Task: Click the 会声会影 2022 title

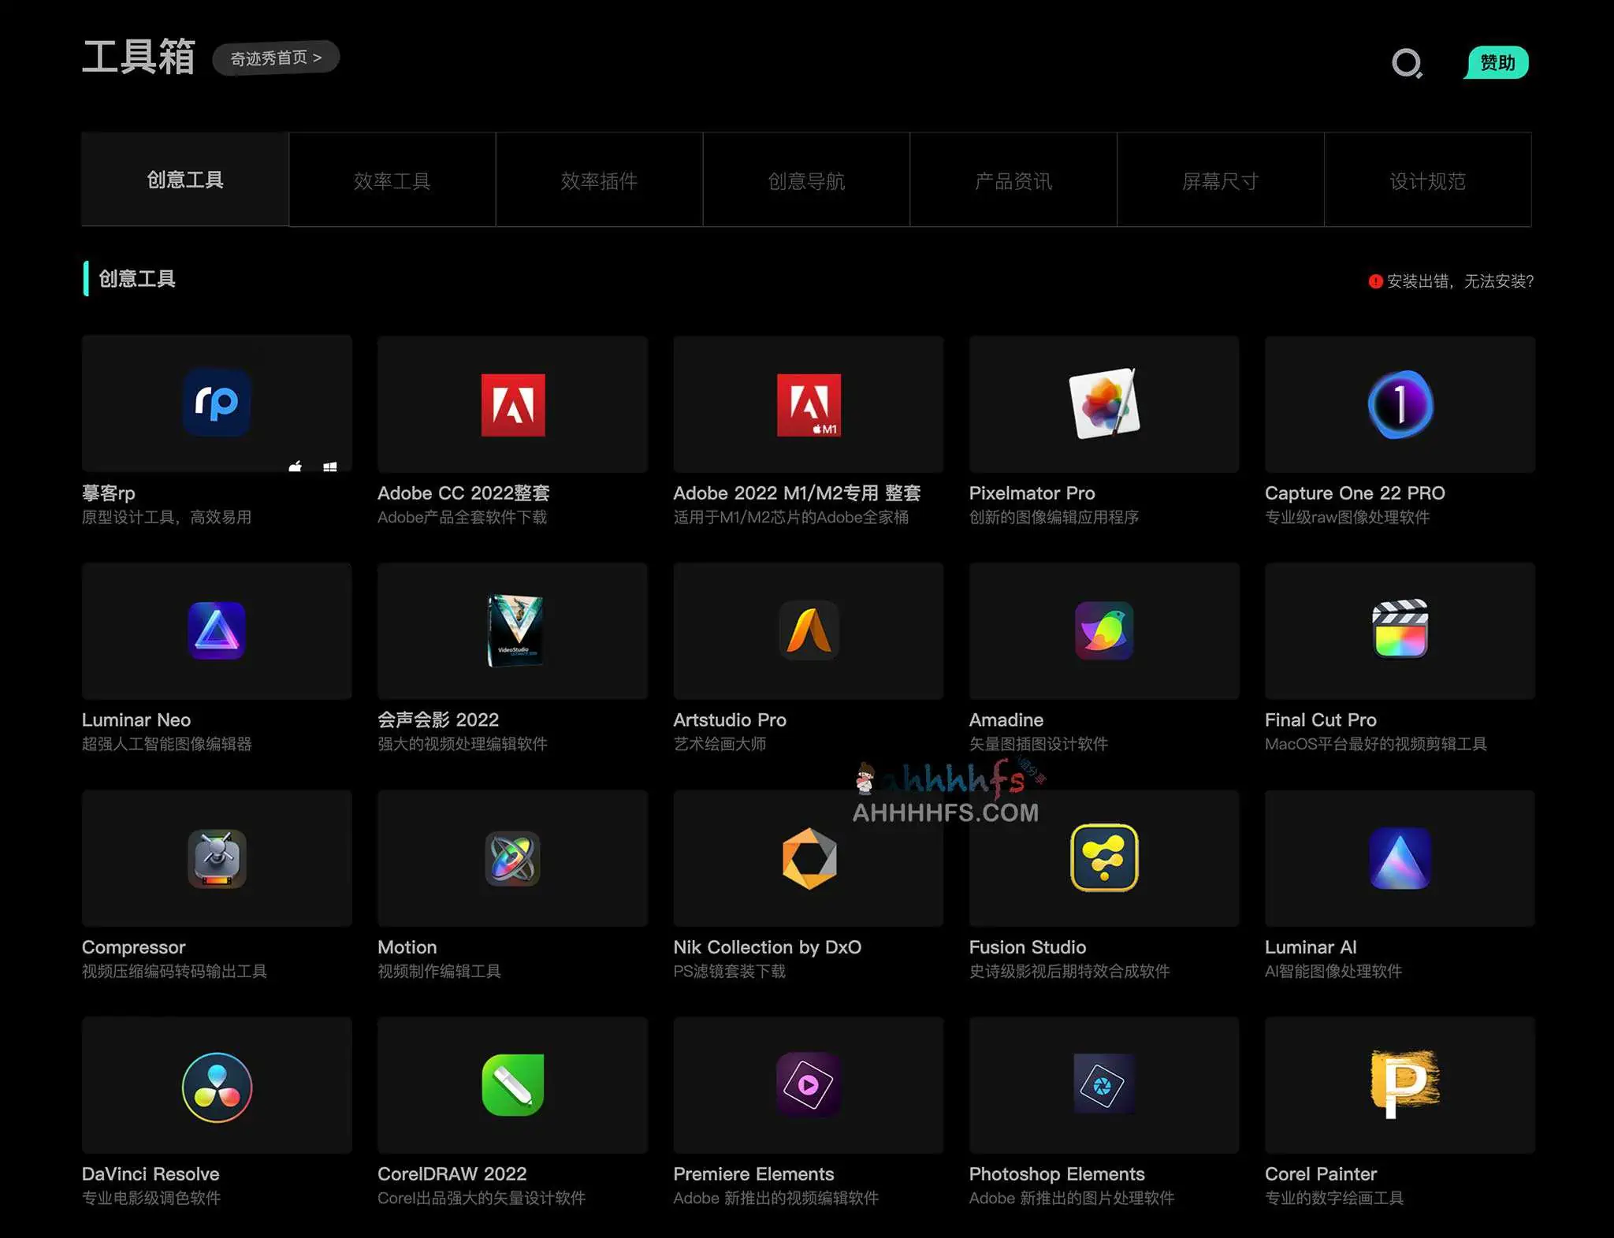Action: (x=438, y=719)
